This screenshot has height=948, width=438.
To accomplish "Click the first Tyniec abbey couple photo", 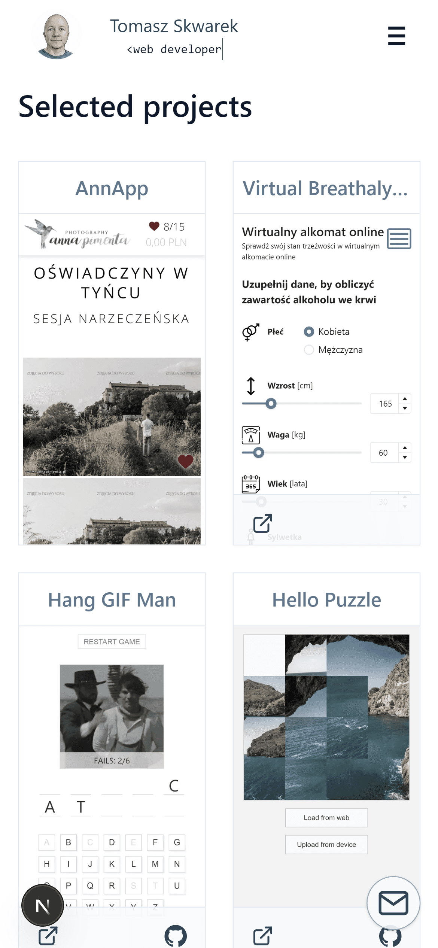I will point(112,417).
